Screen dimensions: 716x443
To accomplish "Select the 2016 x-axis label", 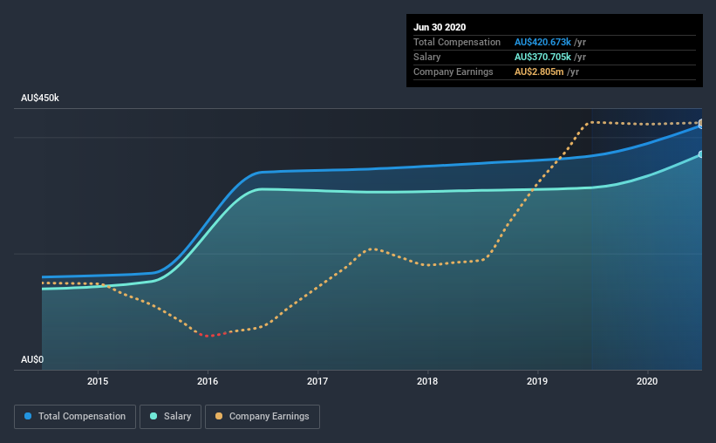I will [x=208, y=381].
